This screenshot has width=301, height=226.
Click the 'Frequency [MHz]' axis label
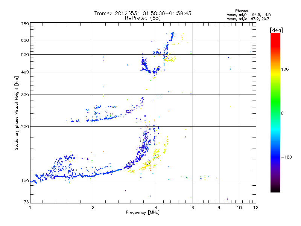(x=143, y=212)
